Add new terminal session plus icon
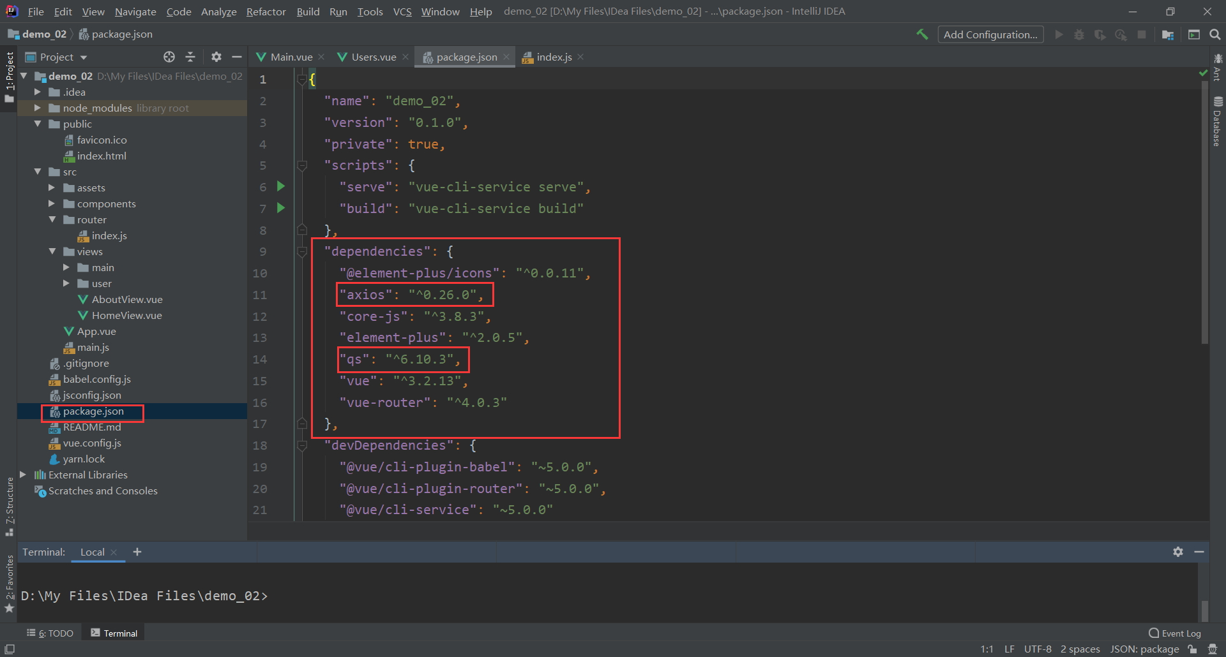 [x=137, y=552]
